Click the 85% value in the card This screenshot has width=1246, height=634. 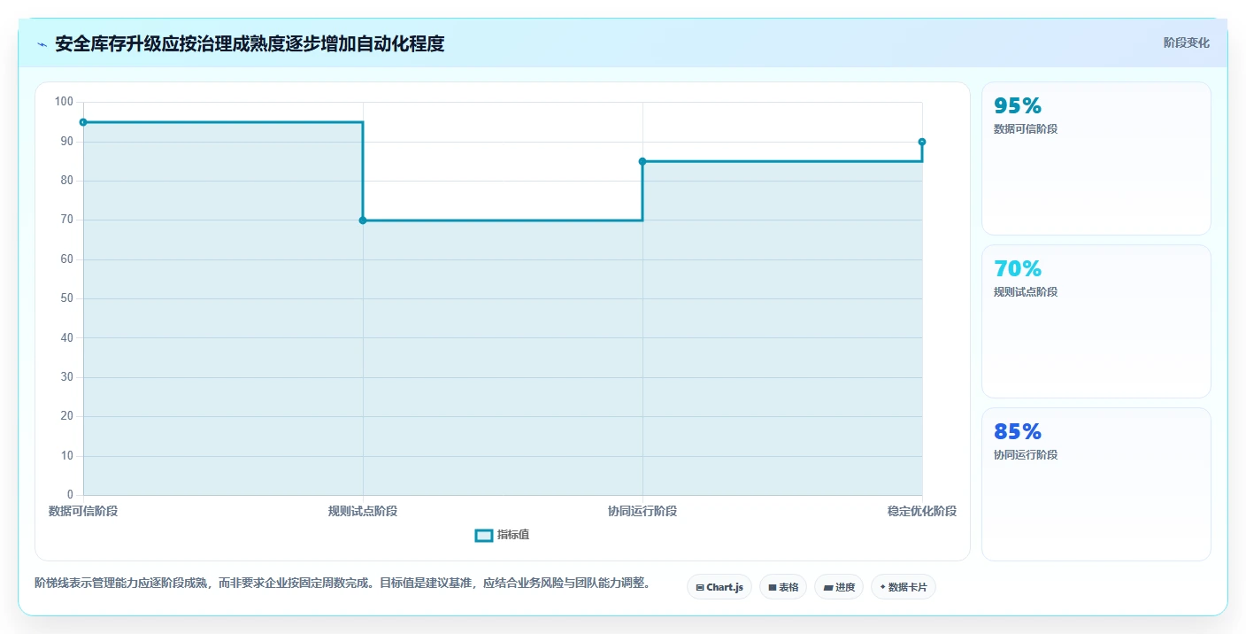click(1018, 432)
